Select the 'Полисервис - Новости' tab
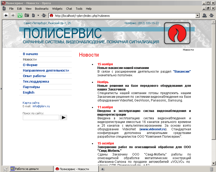 tap(76, 169)
